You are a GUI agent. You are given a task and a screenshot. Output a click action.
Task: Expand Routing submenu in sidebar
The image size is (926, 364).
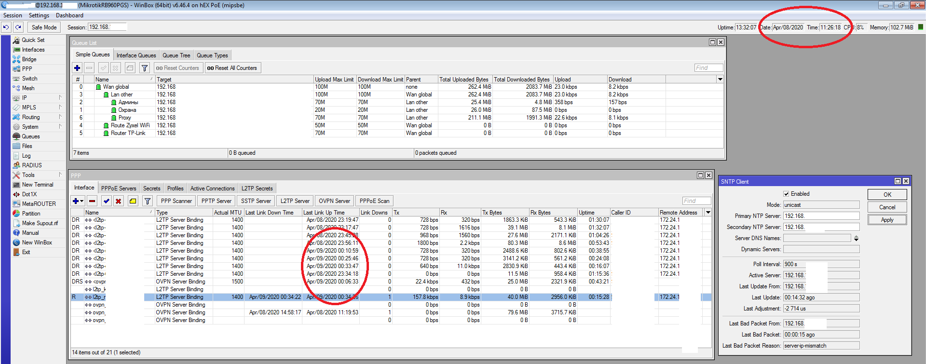coord(60,117)
